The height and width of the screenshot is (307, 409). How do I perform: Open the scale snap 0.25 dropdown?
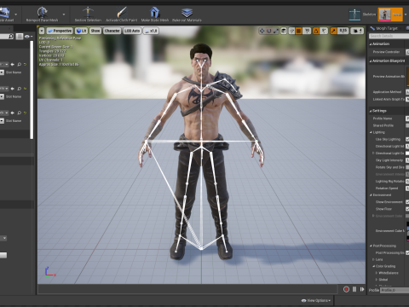coord(343,31)
